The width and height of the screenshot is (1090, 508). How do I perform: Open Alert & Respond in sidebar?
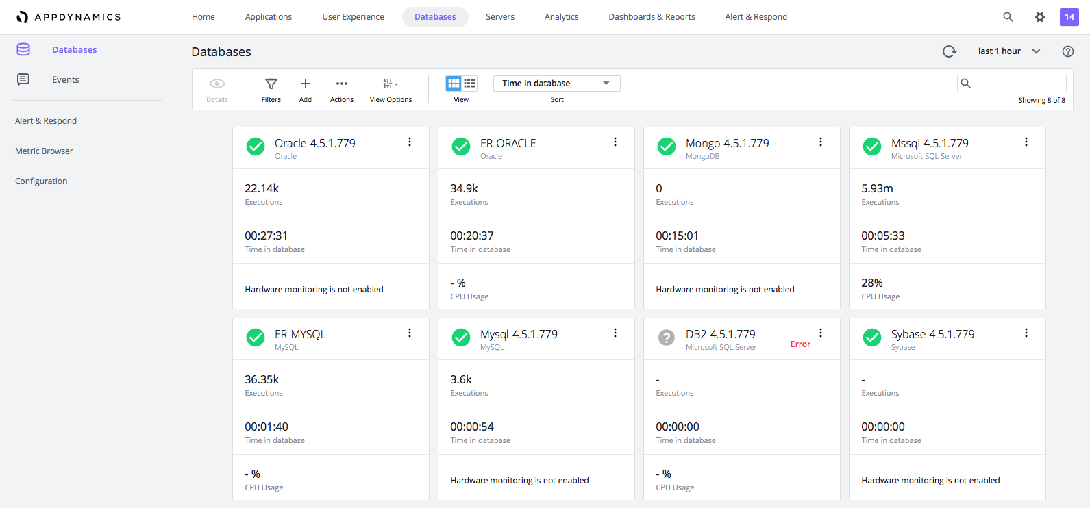pyautogui.click(x=46, y=121)
